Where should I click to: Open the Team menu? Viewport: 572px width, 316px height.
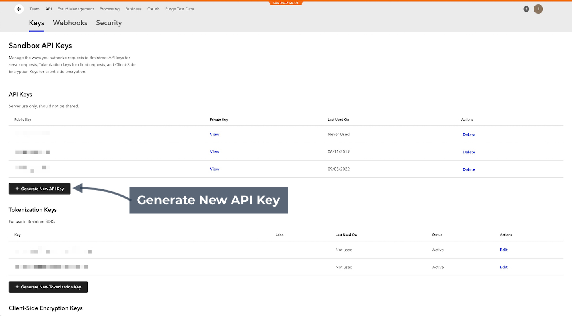tap(34, 9)
